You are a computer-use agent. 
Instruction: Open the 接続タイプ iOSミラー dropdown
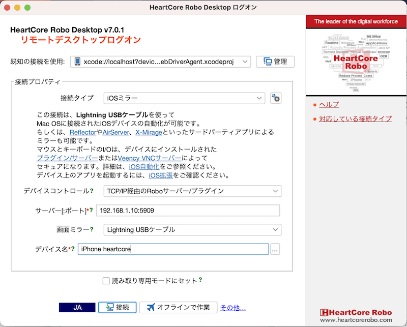click(x=184, y=98)
